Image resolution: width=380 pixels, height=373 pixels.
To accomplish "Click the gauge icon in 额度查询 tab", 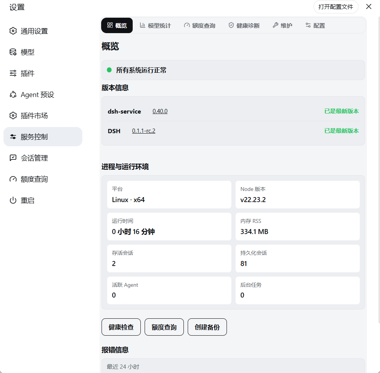I will 187,25.
